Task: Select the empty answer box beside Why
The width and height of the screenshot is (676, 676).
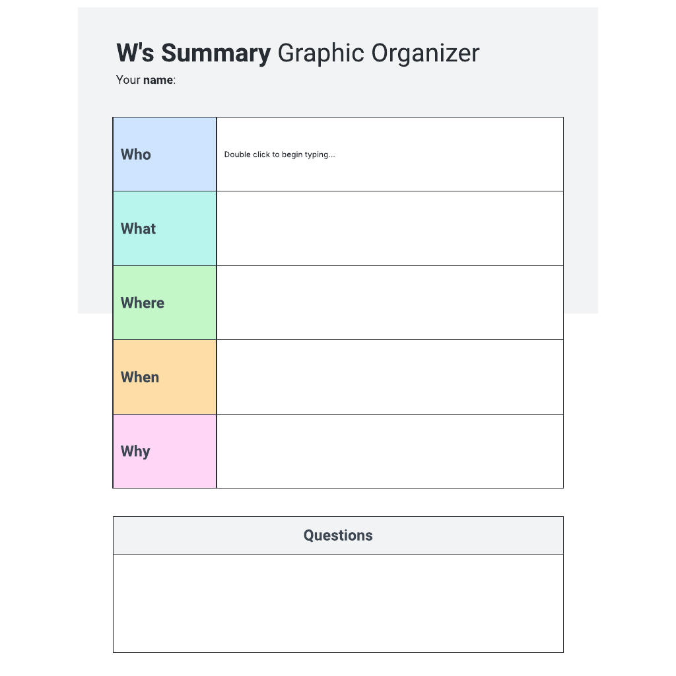Action: (389, 452)
